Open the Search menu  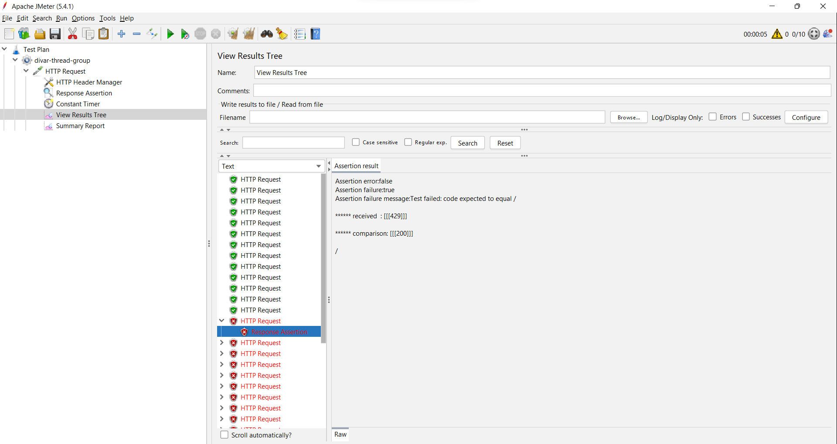pyautogui.click(x=42, y=18)
